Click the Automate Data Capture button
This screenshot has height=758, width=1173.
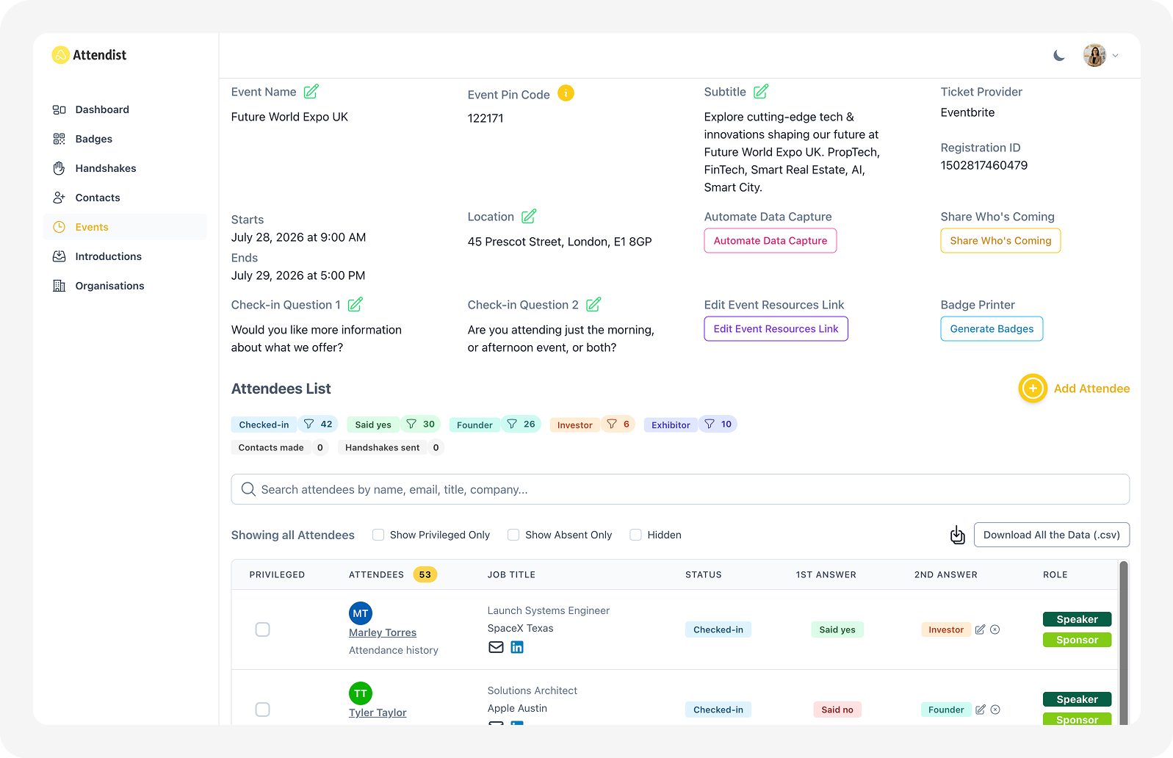pos(770,241)
